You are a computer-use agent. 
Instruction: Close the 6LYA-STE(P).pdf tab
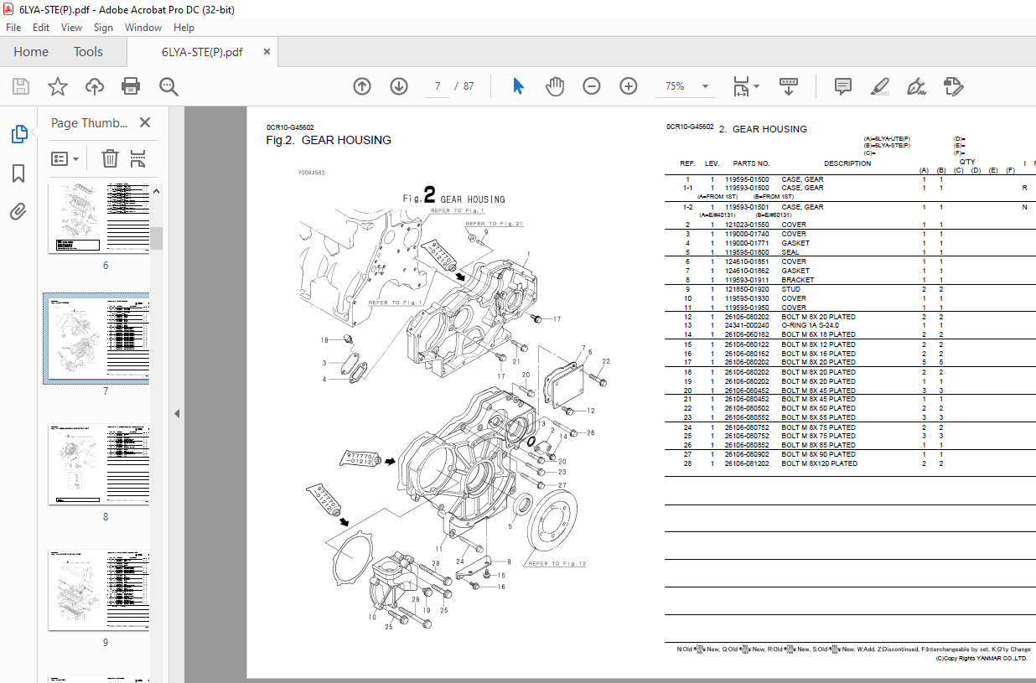point(267,52)
